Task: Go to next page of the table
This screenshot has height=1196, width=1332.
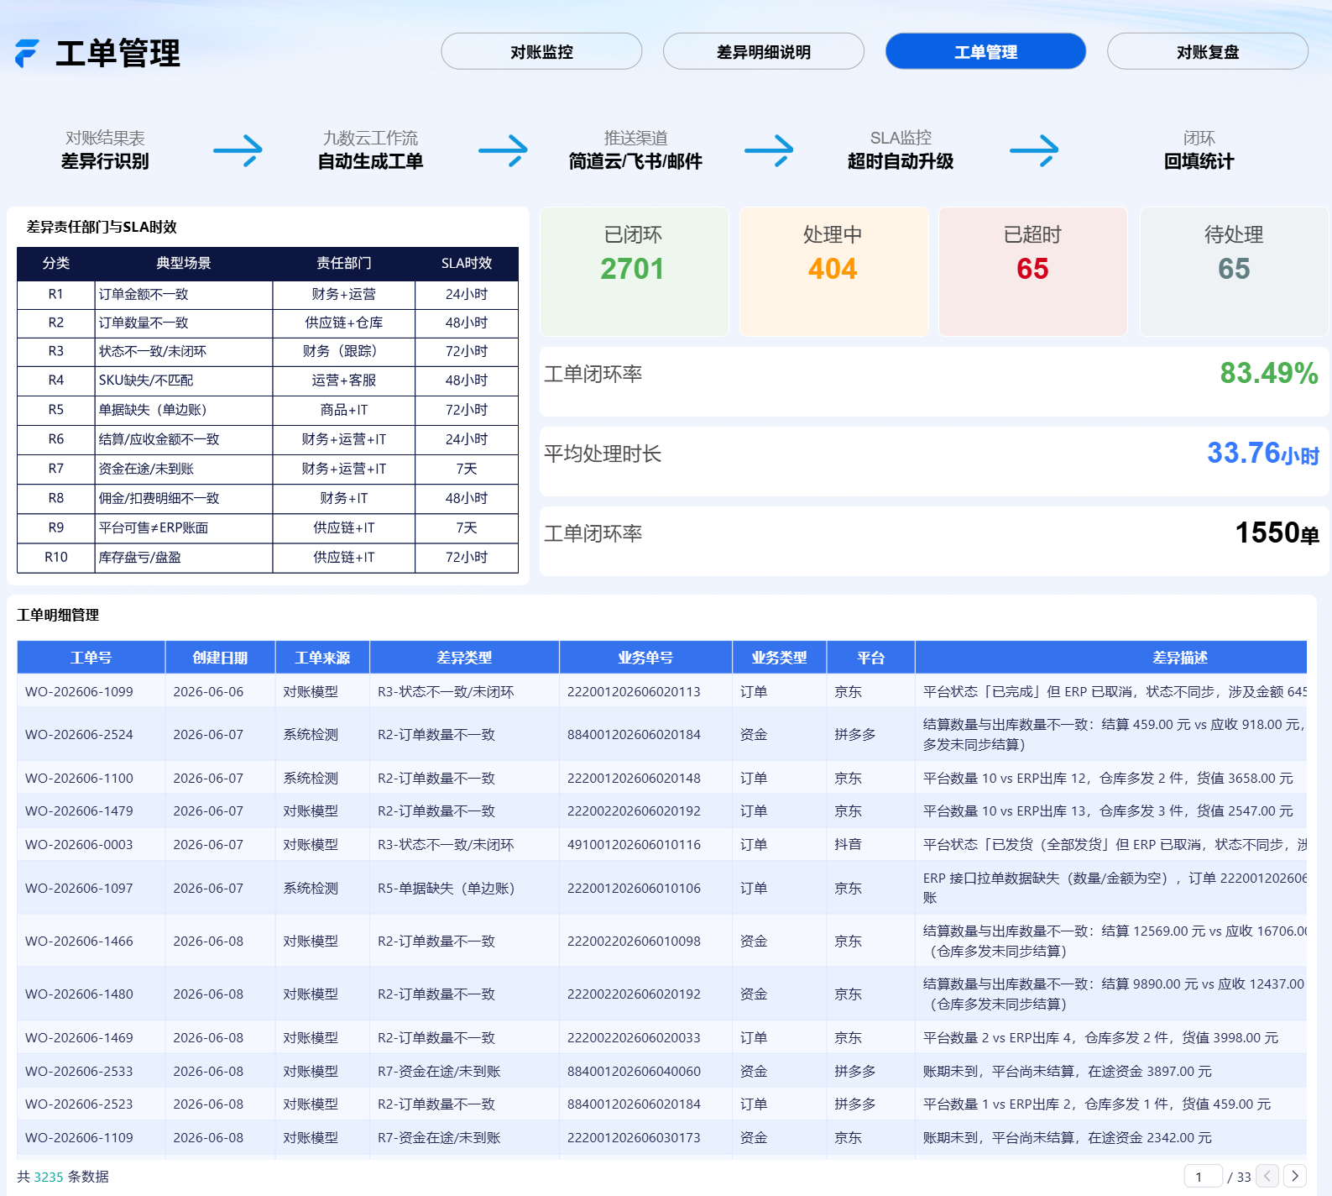Action: pyautogui.click(x=1295, y=1176)
